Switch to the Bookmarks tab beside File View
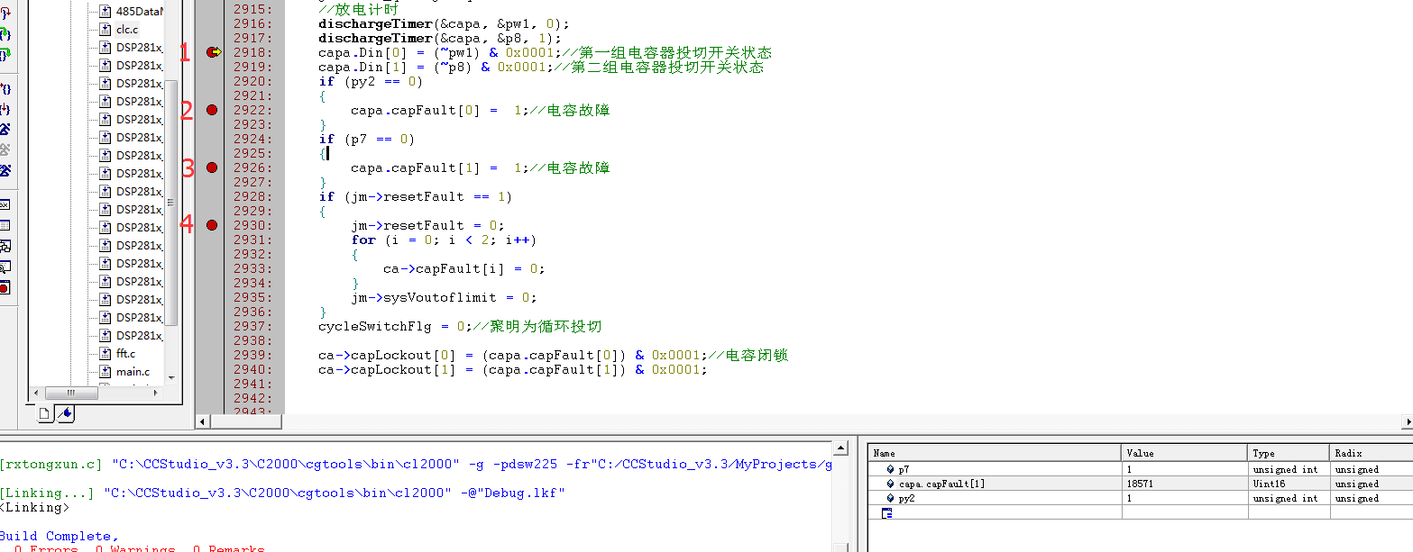The height and width of the screenshot is (552, 1413). tap(66, 414)
